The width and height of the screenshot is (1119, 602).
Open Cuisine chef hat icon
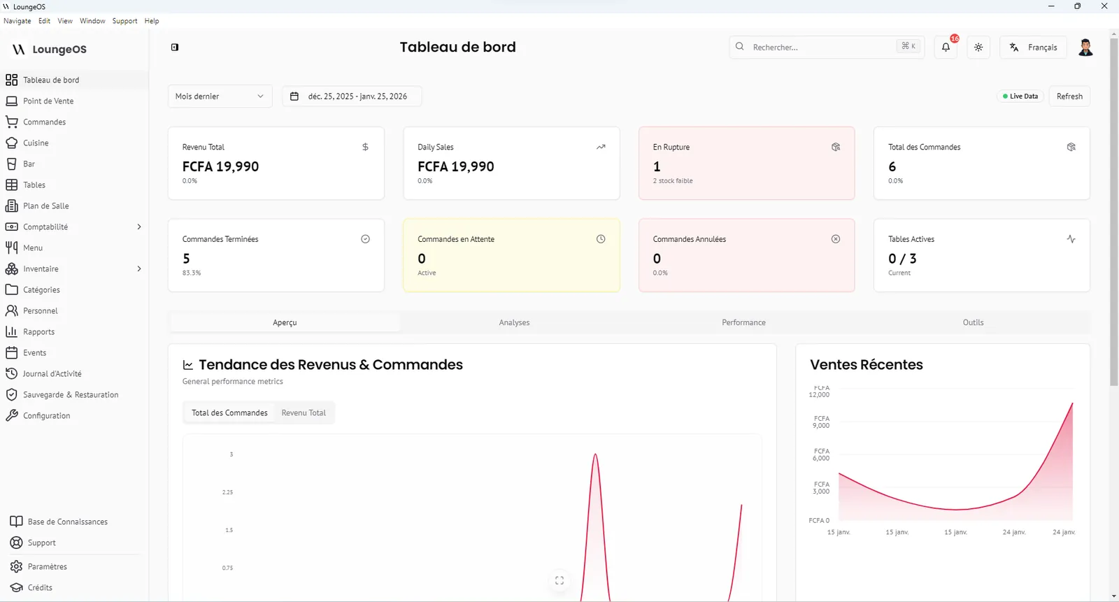click(12, 143)
